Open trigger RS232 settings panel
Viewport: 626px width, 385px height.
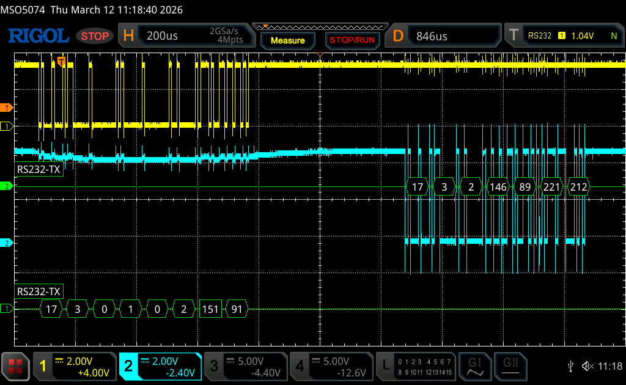(564, 36)
